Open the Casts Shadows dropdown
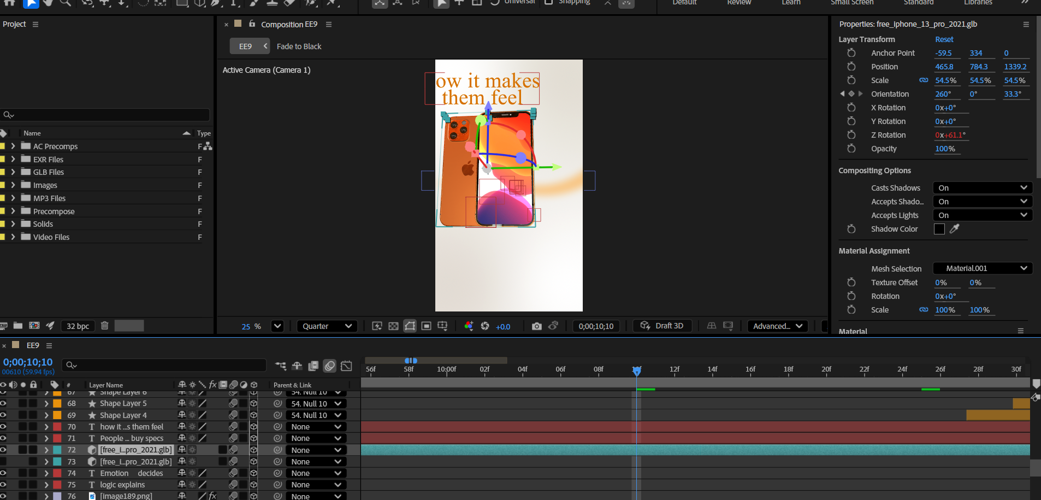This screenshot has height=500, width=1041. pos(982,188)
